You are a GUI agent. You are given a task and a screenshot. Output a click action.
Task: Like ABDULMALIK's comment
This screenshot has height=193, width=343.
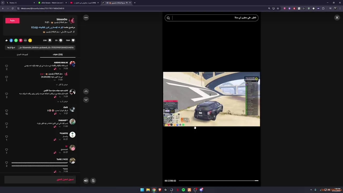click(x=6, y=66)
